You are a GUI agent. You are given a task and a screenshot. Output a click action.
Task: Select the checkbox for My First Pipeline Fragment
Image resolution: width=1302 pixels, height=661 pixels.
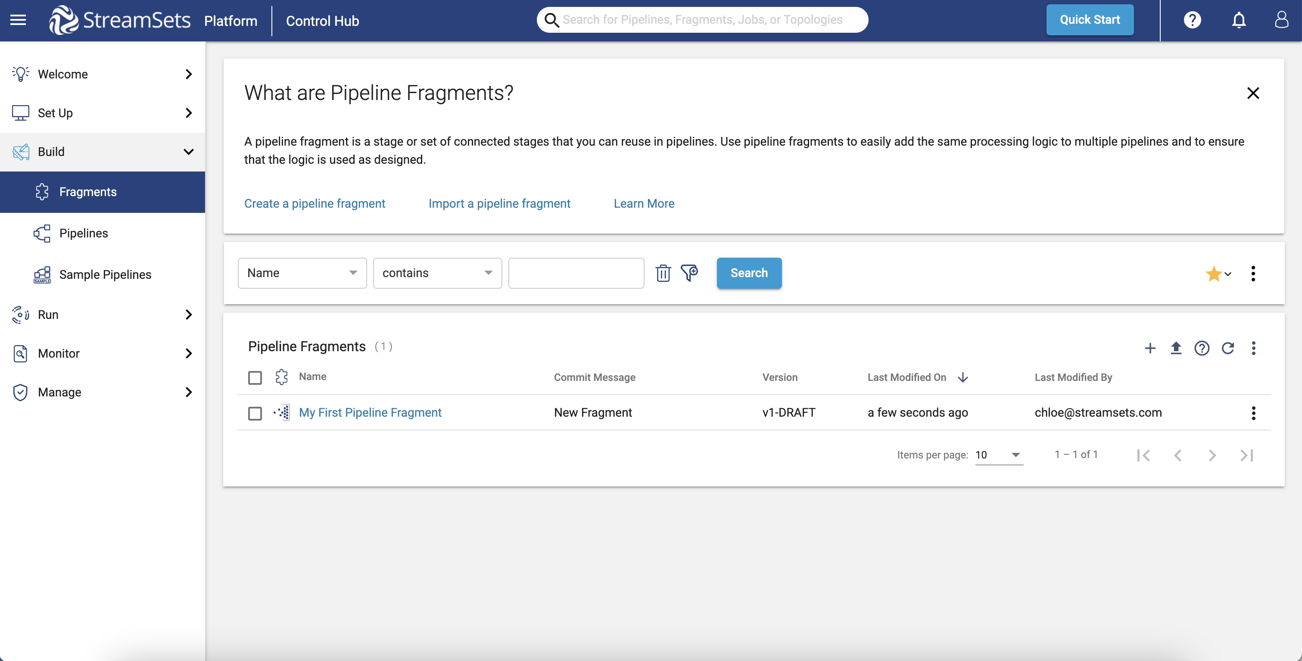click(255, 412)
